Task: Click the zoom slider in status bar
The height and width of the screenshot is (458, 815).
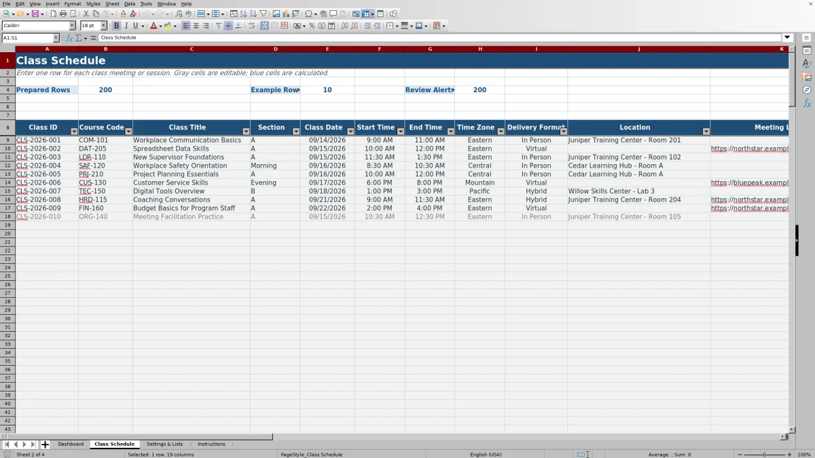Action: point(764,455)
